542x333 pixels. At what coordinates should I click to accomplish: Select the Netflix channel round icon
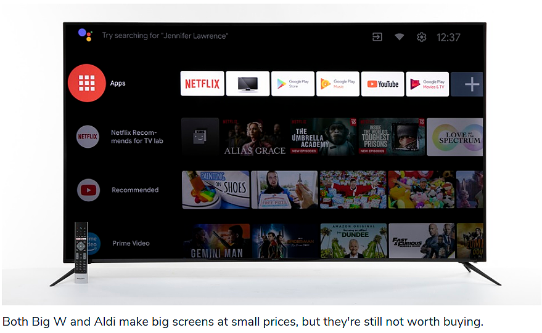(x=88, y=137)
